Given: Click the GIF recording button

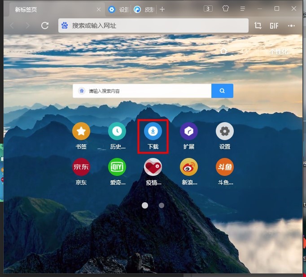Looking at the screenshot, I should (x=274, y=26).
